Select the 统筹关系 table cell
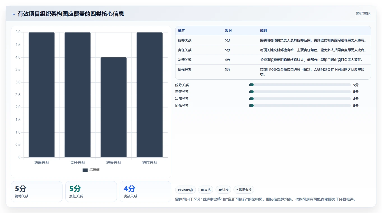Image resolution: width=382 pixels, height=213 pixels. coord(185,40)
